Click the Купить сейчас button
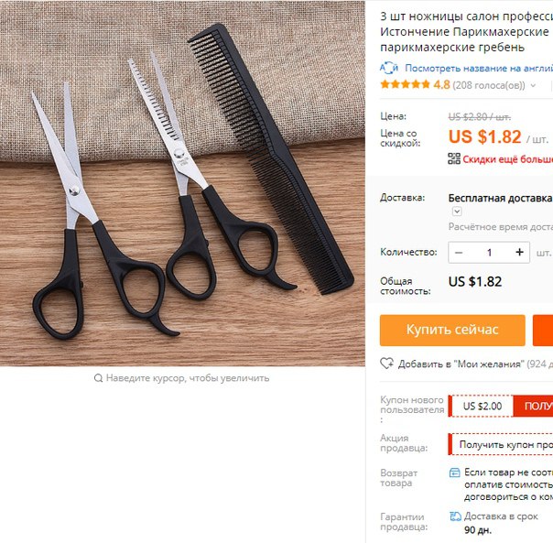This screenshot has width=553, height=543. (452, 331)
